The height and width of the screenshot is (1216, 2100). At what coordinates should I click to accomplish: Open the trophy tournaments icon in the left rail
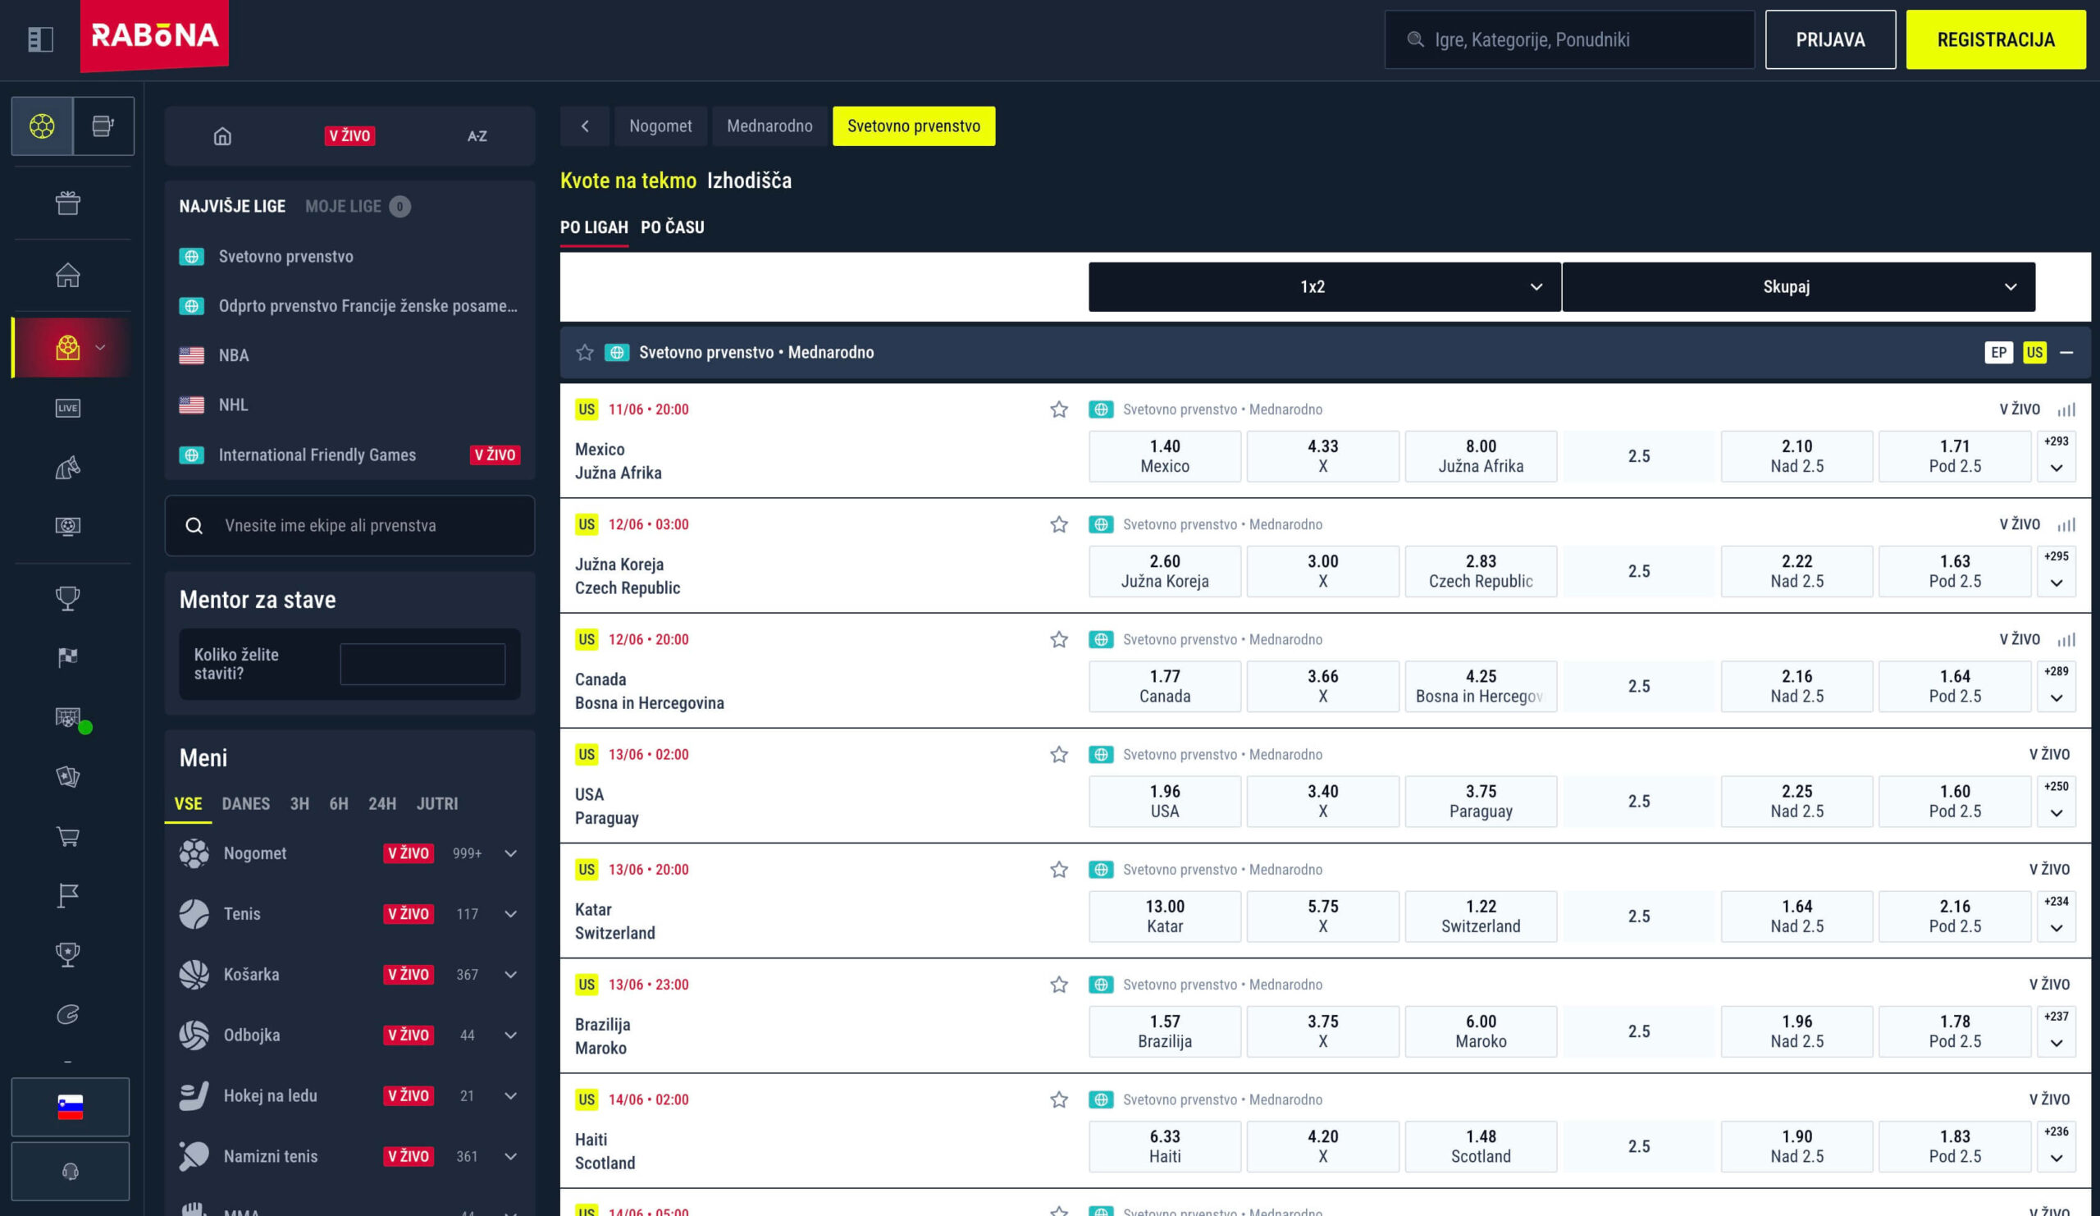pyautogui.click(x=67, y=597)
